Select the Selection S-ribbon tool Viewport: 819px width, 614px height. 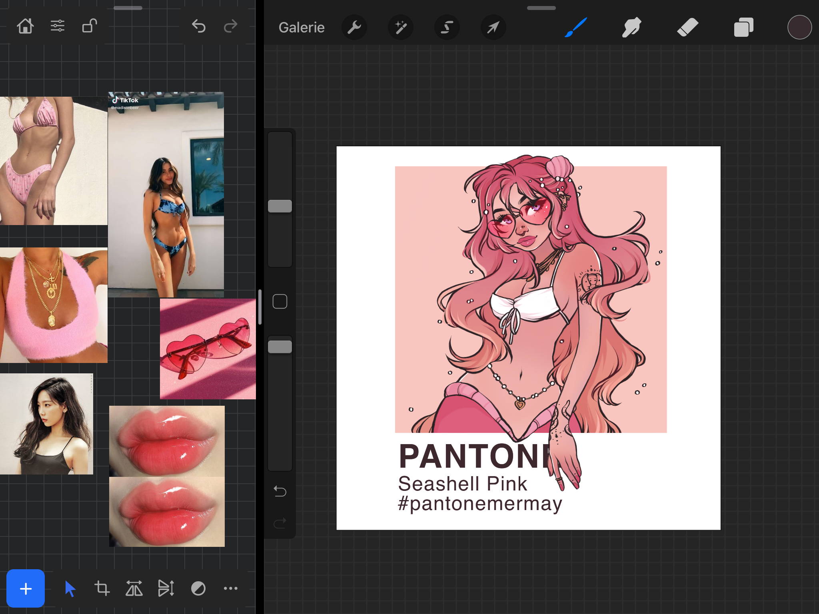pos(447,27)
